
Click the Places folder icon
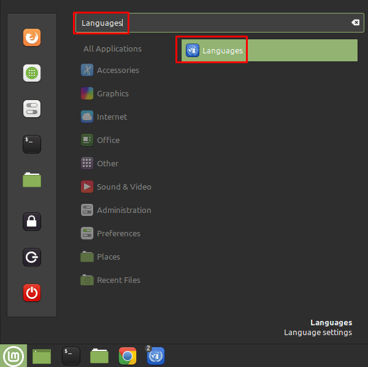click(87, 257)
